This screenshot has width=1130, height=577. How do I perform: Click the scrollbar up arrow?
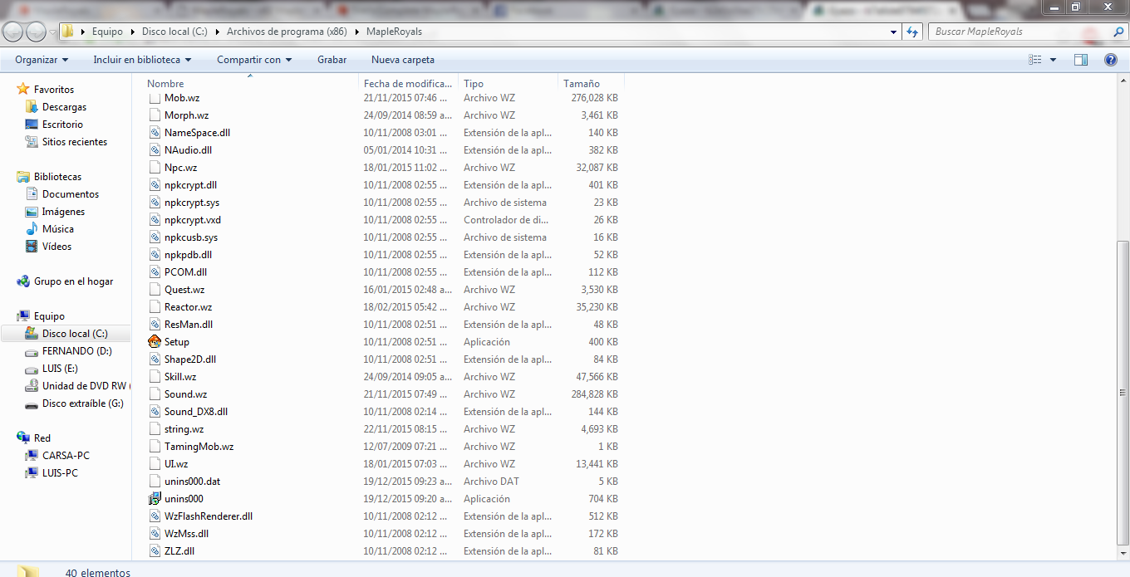click(1123, 81)
